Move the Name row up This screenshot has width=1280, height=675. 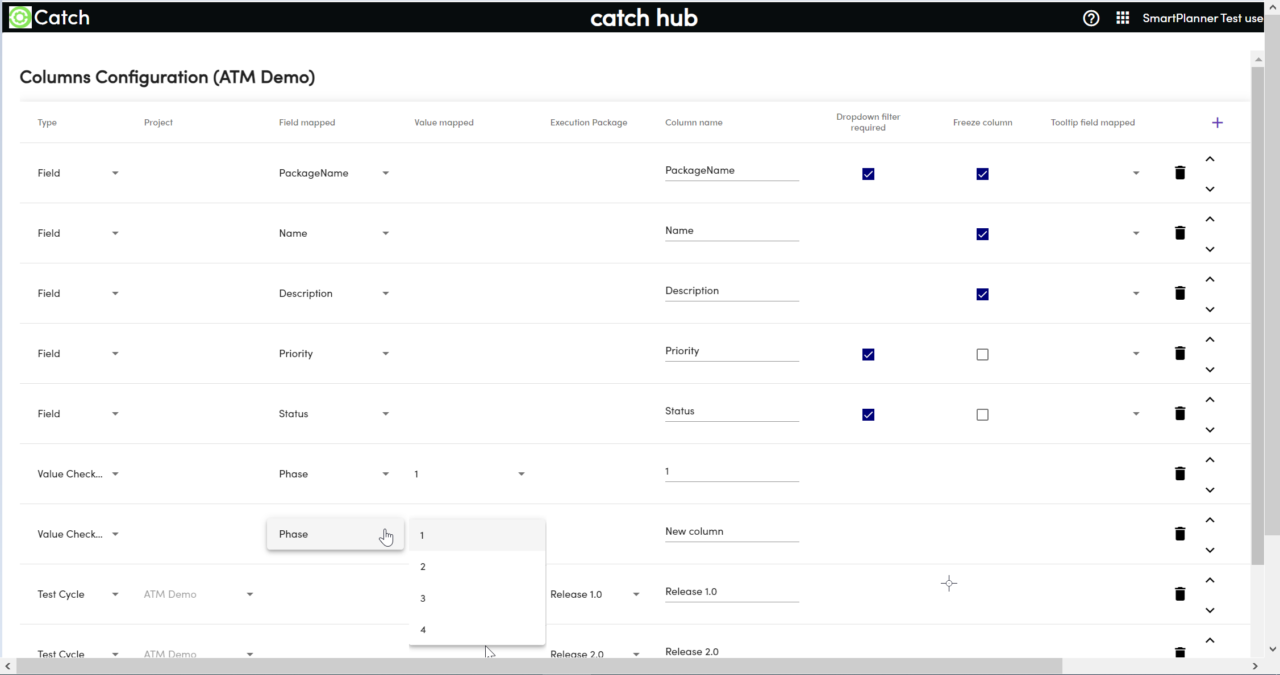tap(1210, 219)
